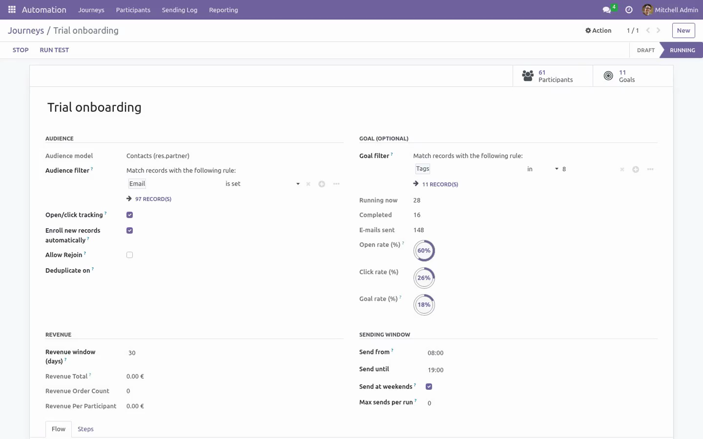Switch to the Flow tab

coord(58,429)
